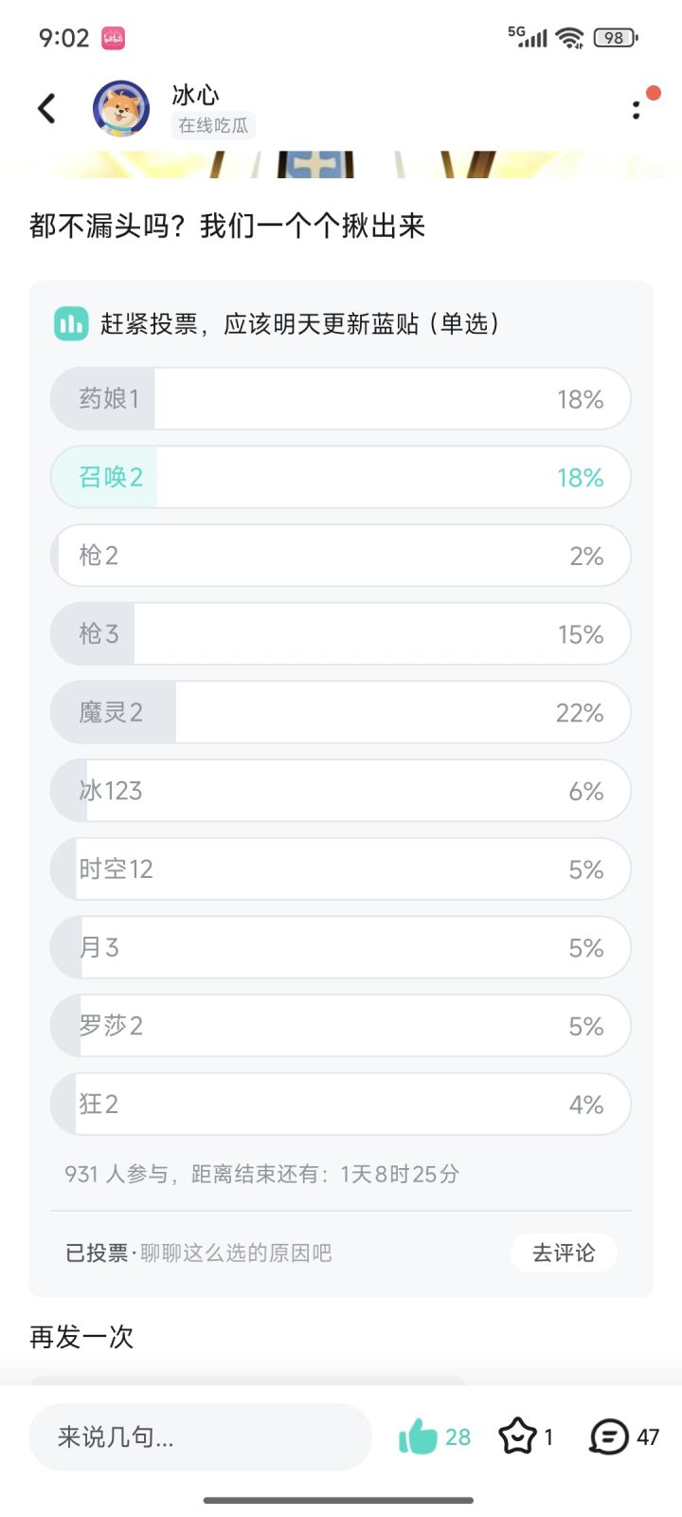Viewport: 682px width, 1517px height.
Task: Open the three-dot more options menu
Action: click(x=637, y=109)
